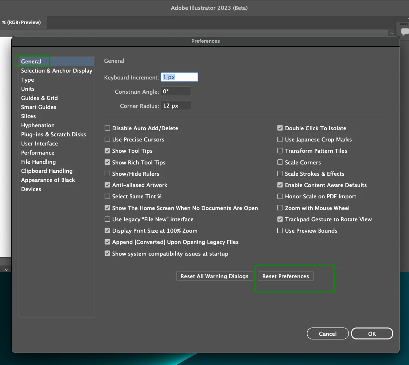Screen dimensions: 409x365
Task: Disable Double Click To Isolate
Action: (x=280, y=128)
